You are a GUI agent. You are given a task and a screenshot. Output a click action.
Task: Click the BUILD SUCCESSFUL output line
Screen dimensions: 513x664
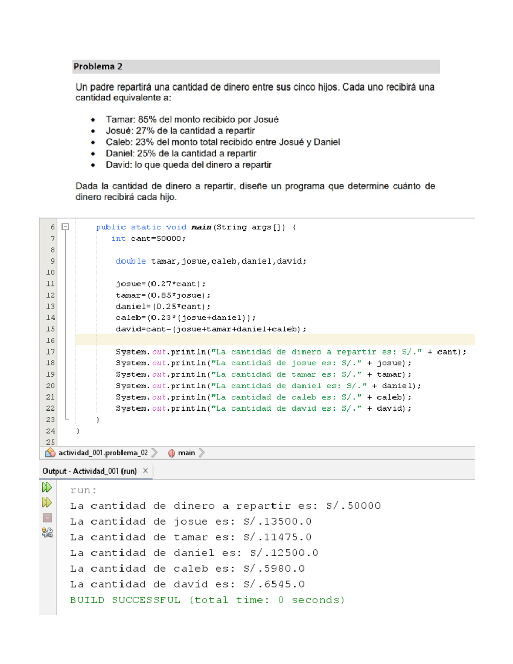207,600
